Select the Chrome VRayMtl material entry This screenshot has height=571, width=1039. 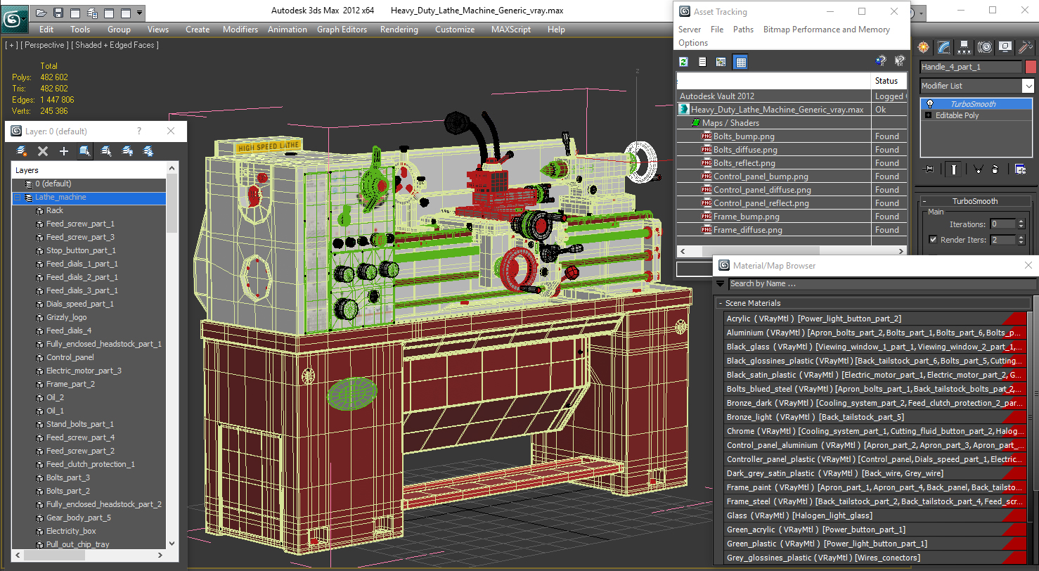click(876, 431)
